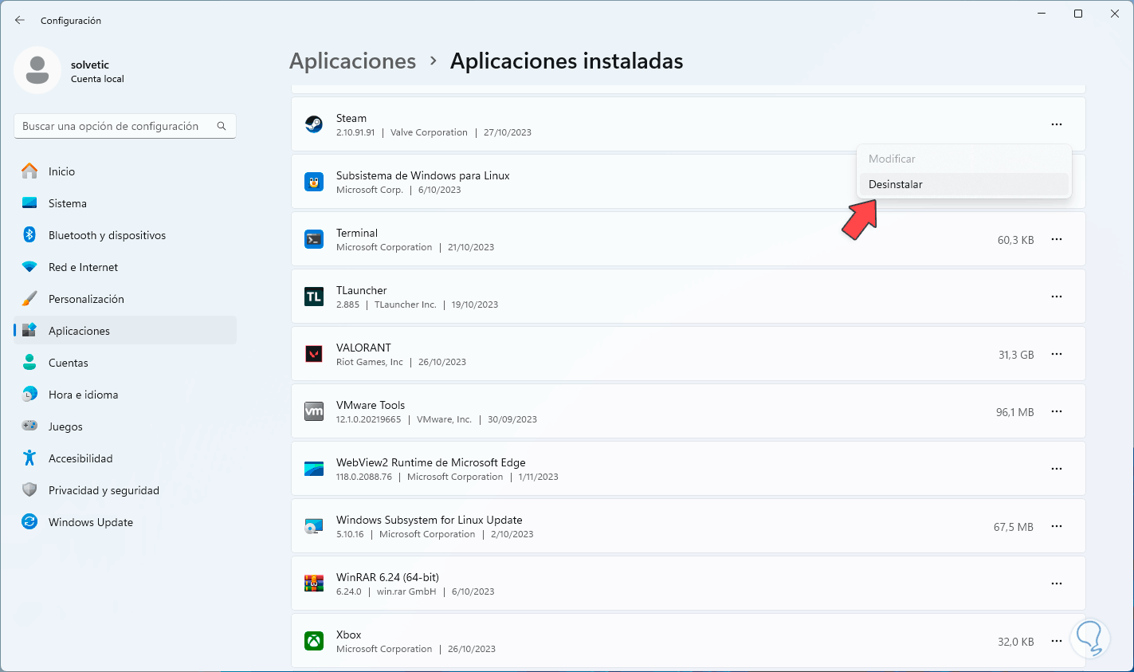Click Subsistema de Windows para Linux name
1134x672 pixels.
[423, 175]
